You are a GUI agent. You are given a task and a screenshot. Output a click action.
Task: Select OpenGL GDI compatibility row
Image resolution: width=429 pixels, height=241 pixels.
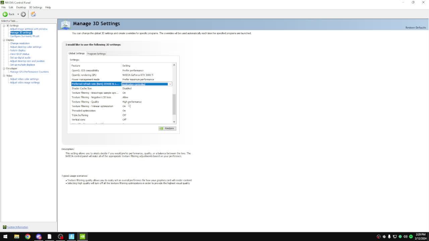pos(122,71)
